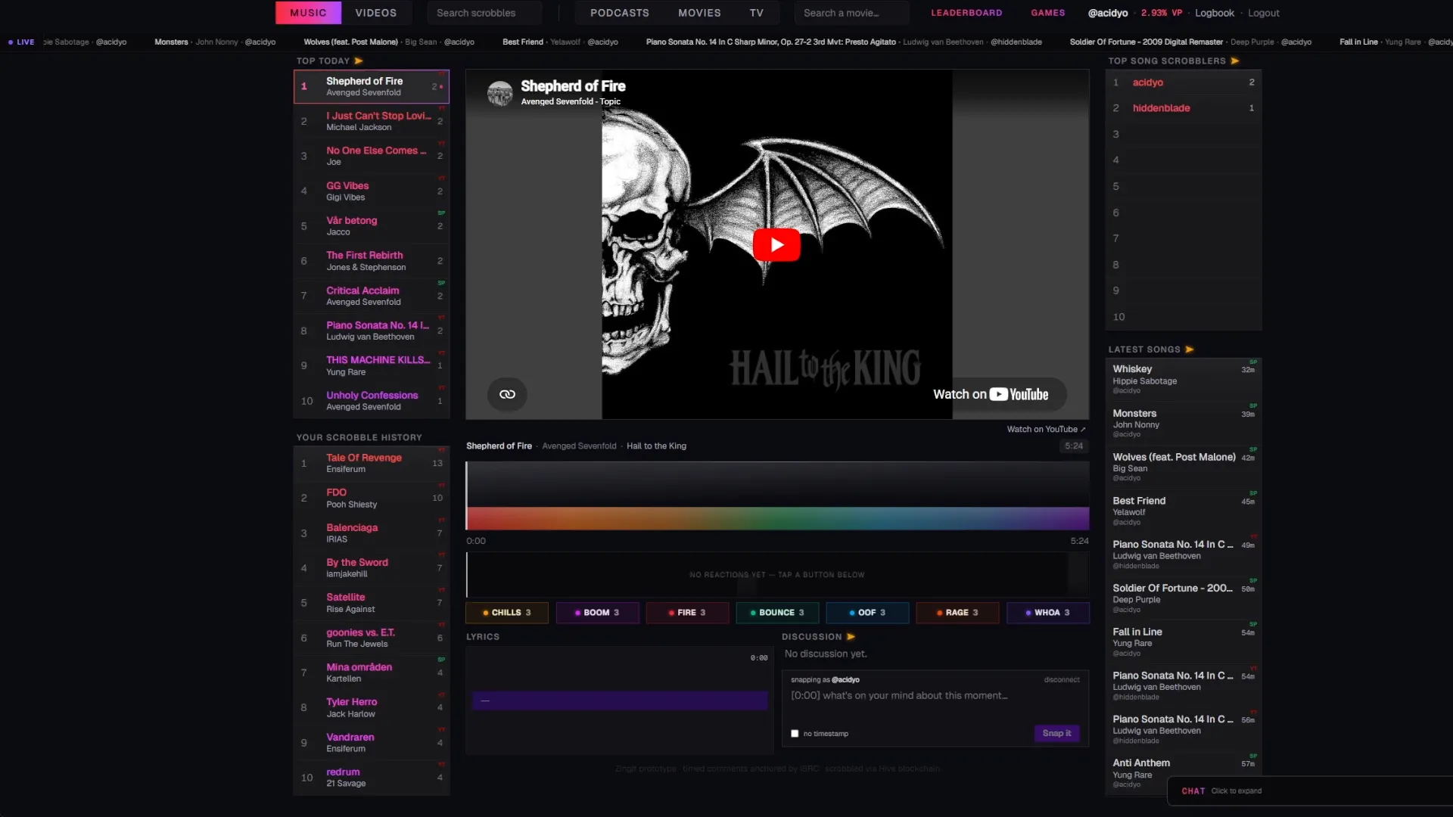Select THIS MACHINE KILLS by Yung Rare
This screenshot has width=1453, height=817.
pyautogui.click(x=372, y=365)
